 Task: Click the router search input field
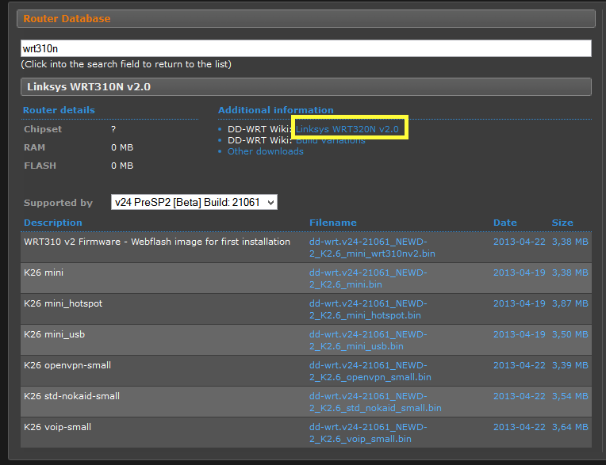click(x=305, y=48)
